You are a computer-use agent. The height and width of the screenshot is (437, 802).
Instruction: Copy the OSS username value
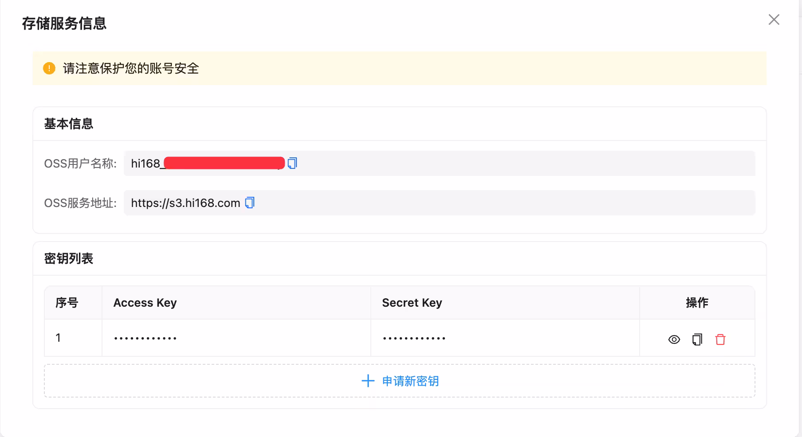click(292, 164)
